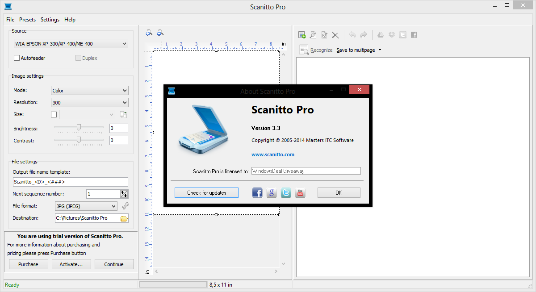Image resolution: width=536 pixels, height=292 pixels.
Task: Click the Purchase button
Action: tap(28, 264)
